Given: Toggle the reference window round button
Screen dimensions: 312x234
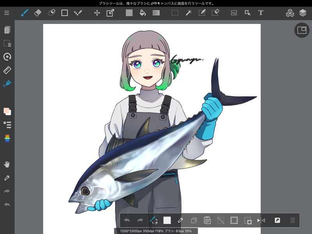Looking at the screenshot, I should 301,30.
